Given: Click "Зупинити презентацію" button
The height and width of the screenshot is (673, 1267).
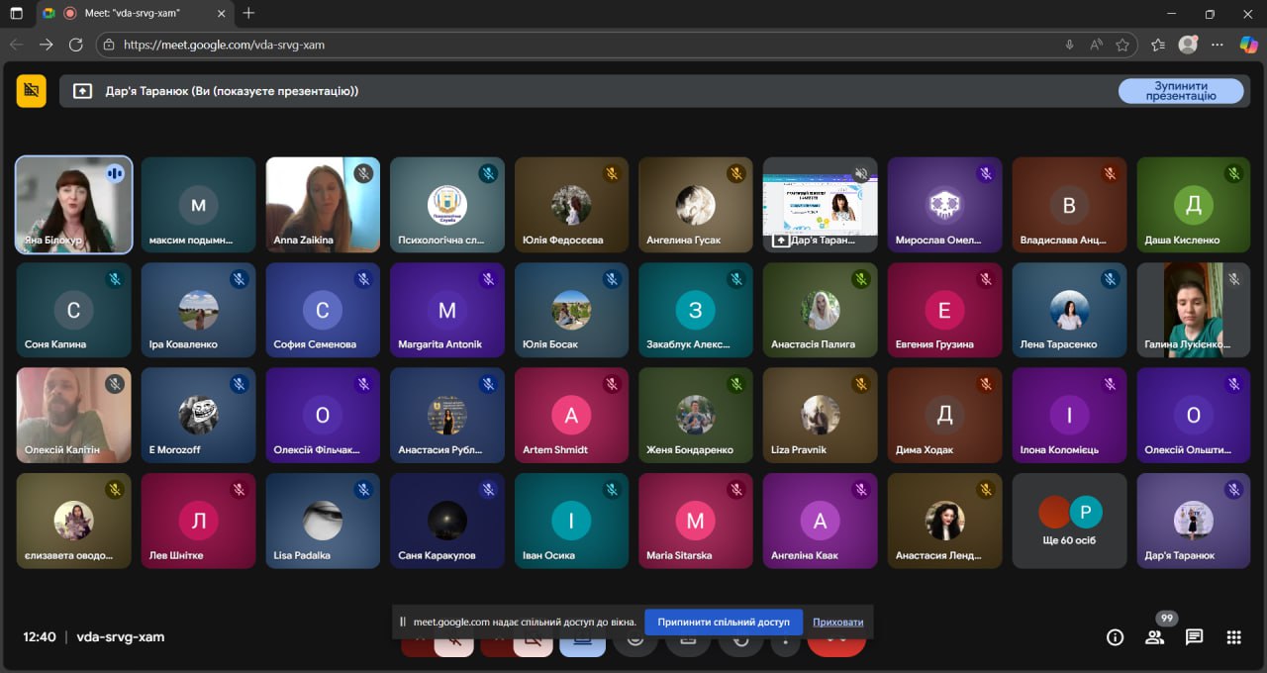Looking at the screenshot, I should (x=1180, y=91).
